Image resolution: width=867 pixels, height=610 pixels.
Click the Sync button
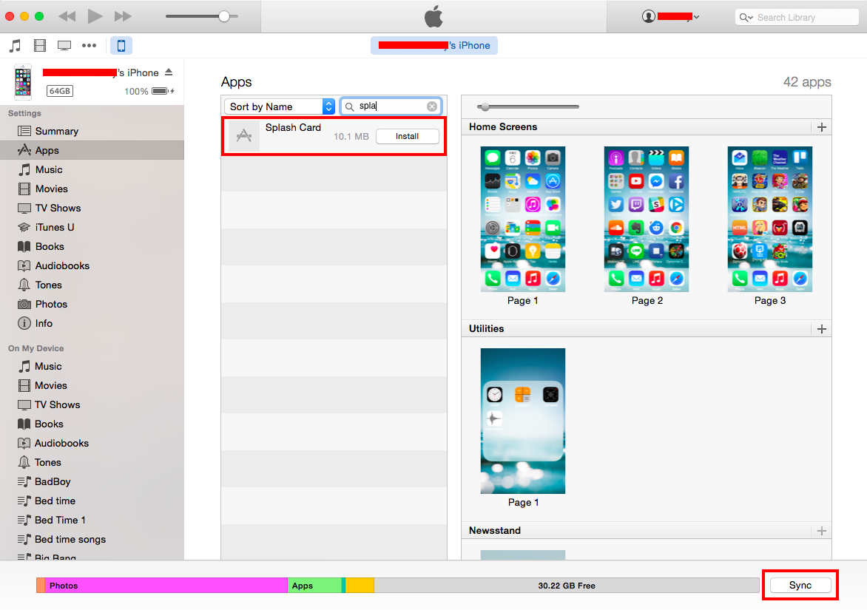click(x=800, y=585)
